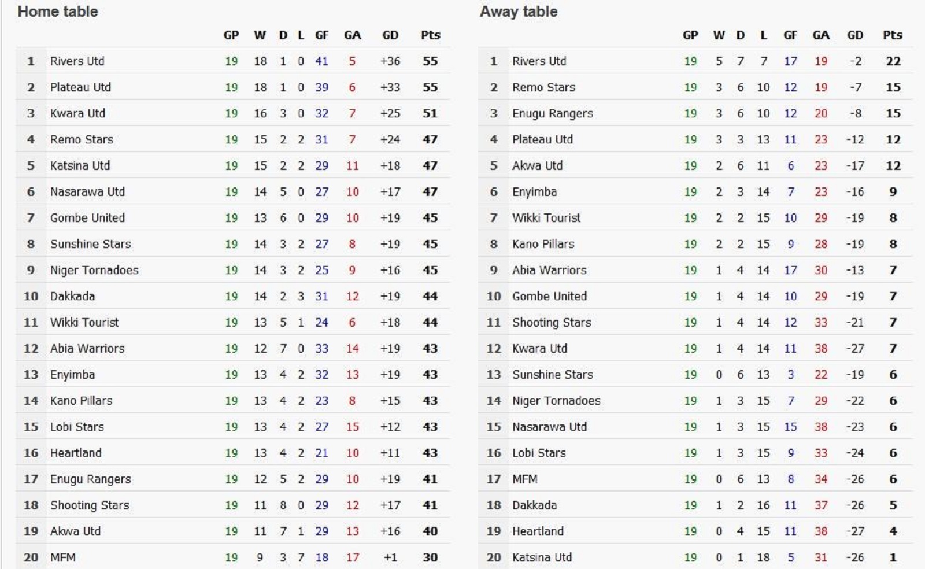Viewport: 925px width, 569px height.
Task: Click Rivers Utd in Home table
Action: pyautogui.click(x=77, y=61)
